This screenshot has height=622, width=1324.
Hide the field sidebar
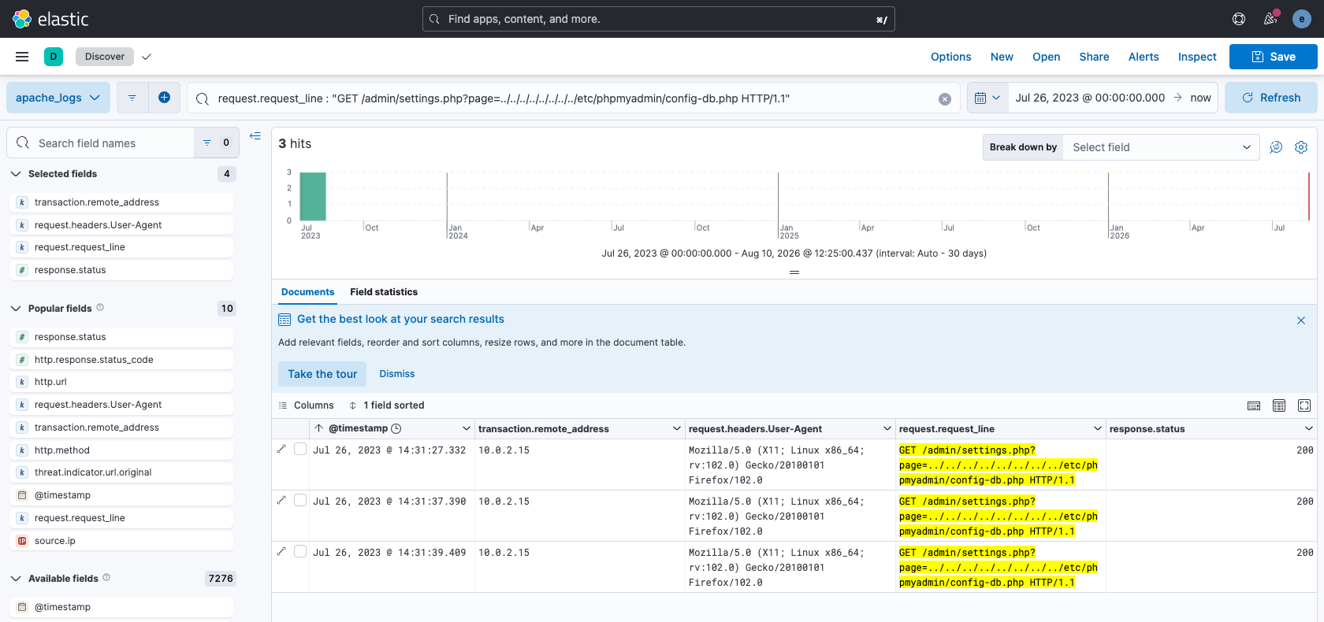255,136
